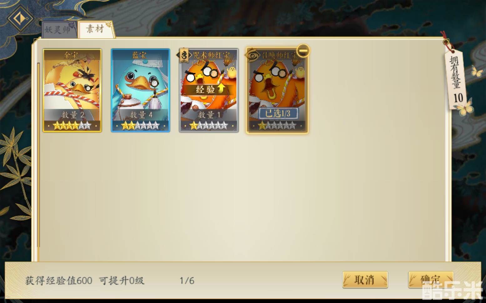The image size is (486, 303).
Task: Select the 金宝 material card
Action: coord(72,90)
